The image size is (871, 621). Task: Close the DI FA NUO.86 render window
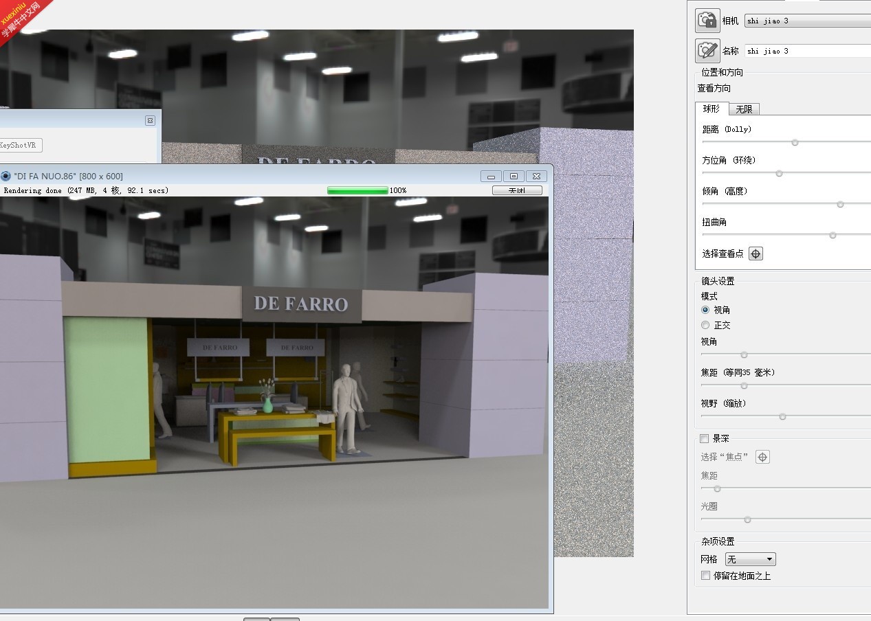click(x=537, y=176)
